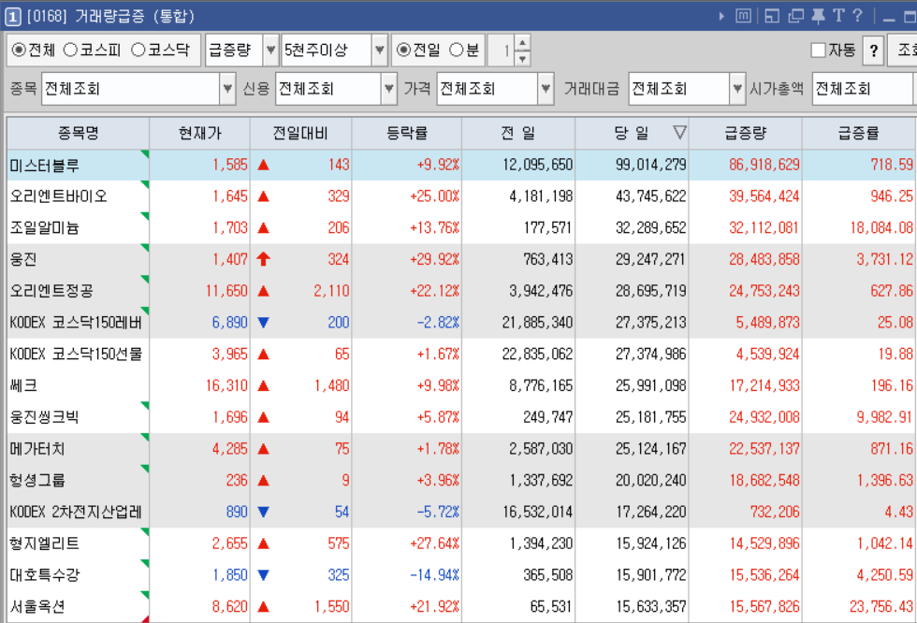The height and width of the screenshot is (623, 917).
Task: Click the minute value input field
Action: pos(502,51)
